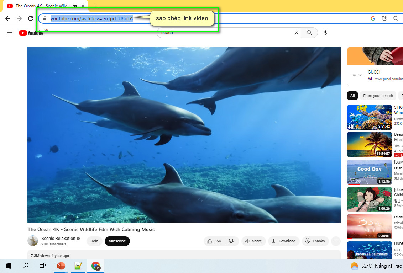Open the YouTube guide hamburger menu
This screenshot has width=403, height=273.
[10, 33]
